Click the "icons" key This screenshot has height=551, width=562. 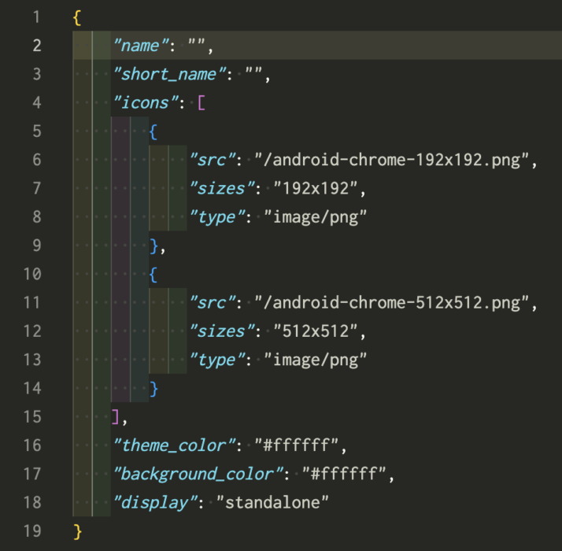point(146,103)
